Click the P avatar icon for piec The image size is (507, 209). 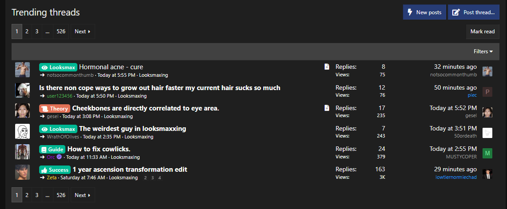click(487, 92)
